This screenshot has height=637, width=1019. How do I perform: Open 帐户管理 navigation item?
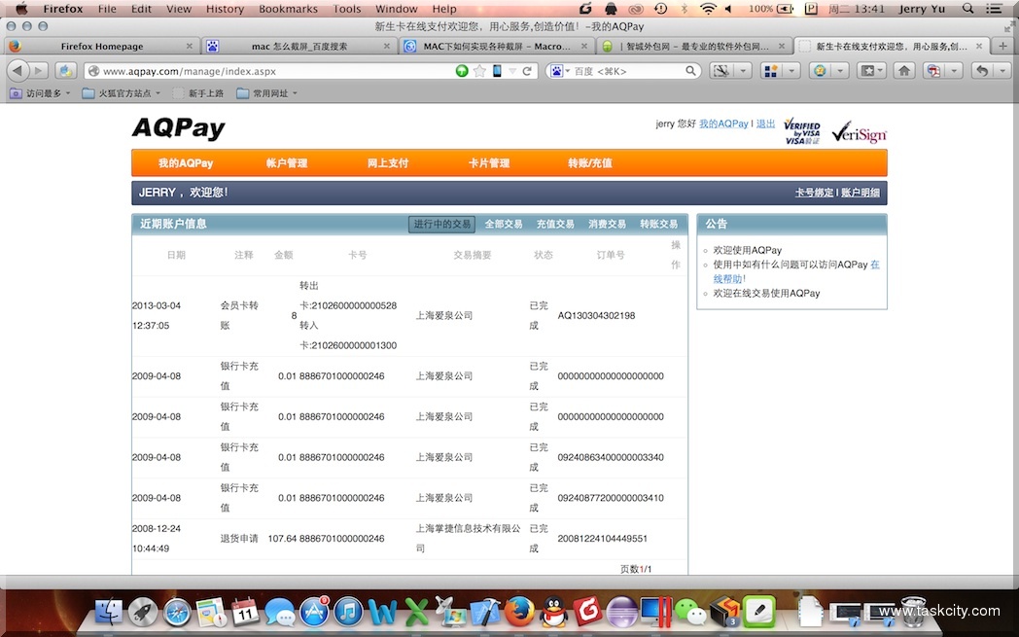point(287,163)
